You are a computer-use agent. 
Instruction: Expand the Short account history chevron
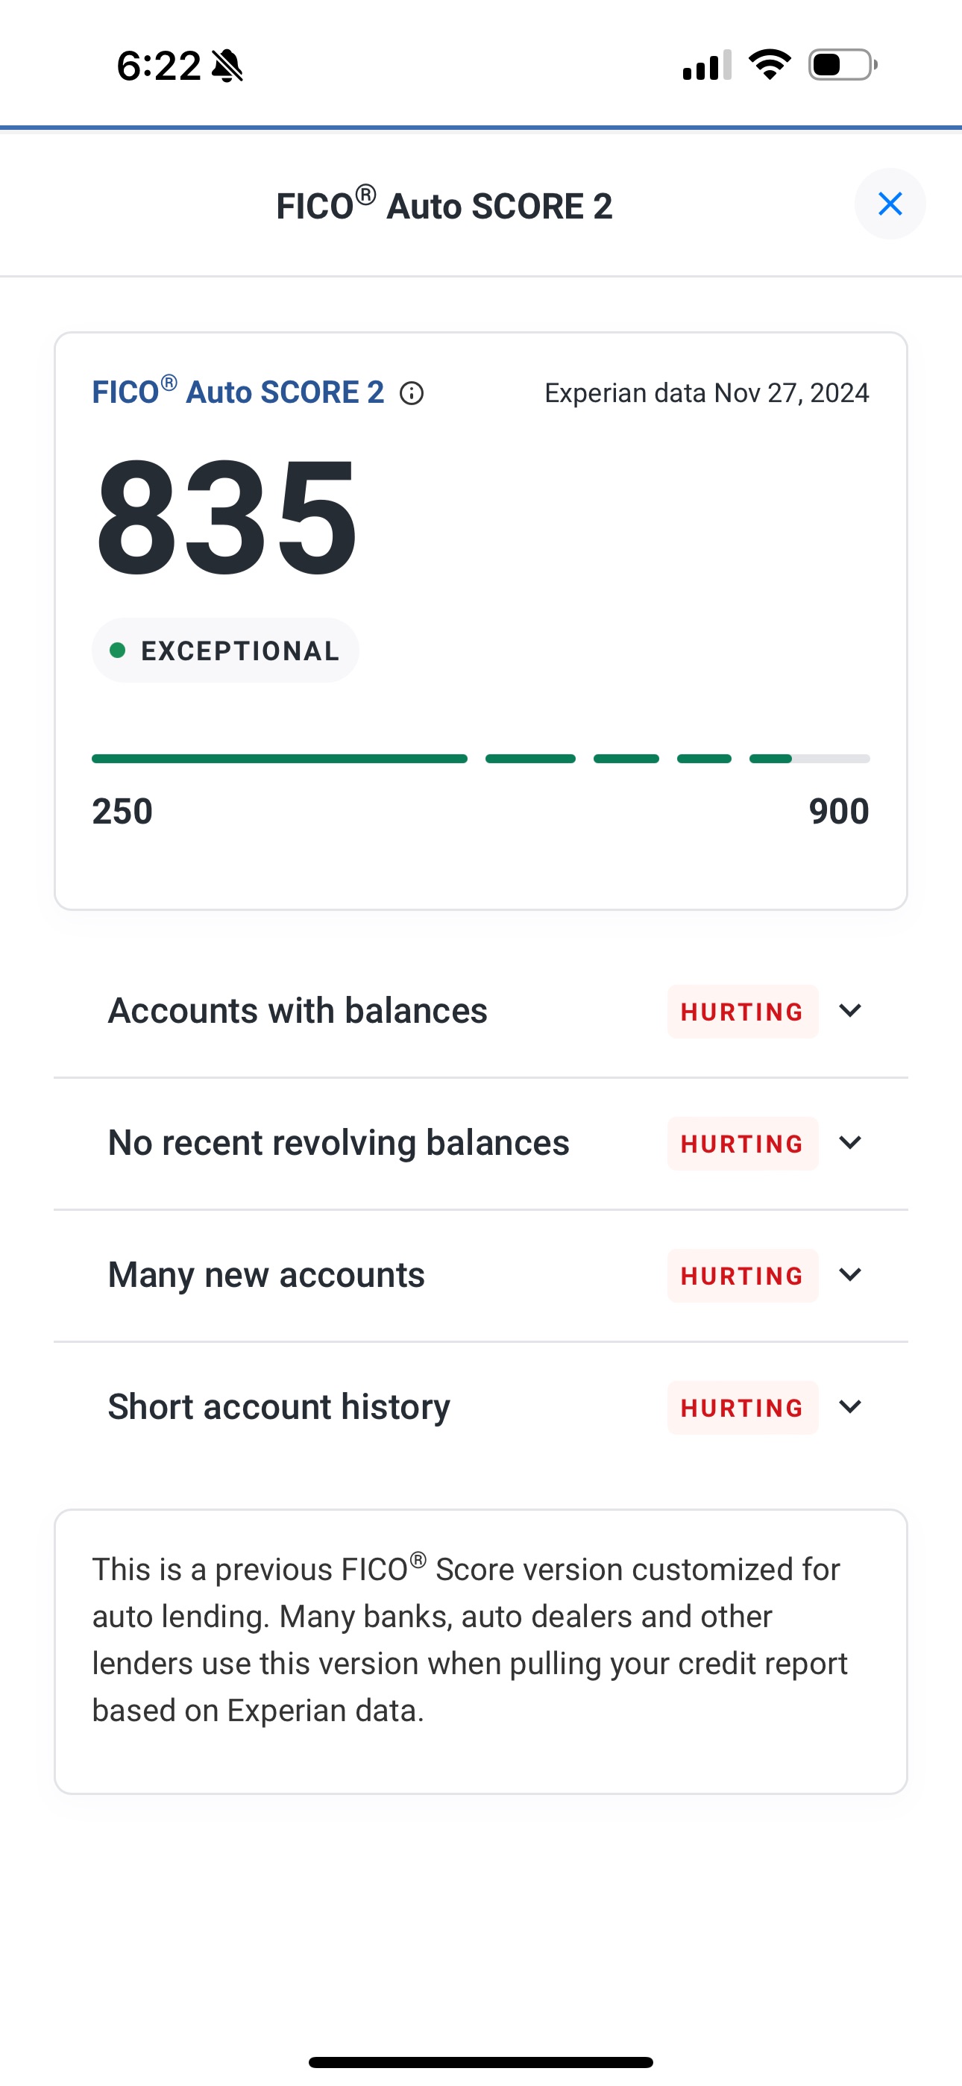click(849, 1406)
